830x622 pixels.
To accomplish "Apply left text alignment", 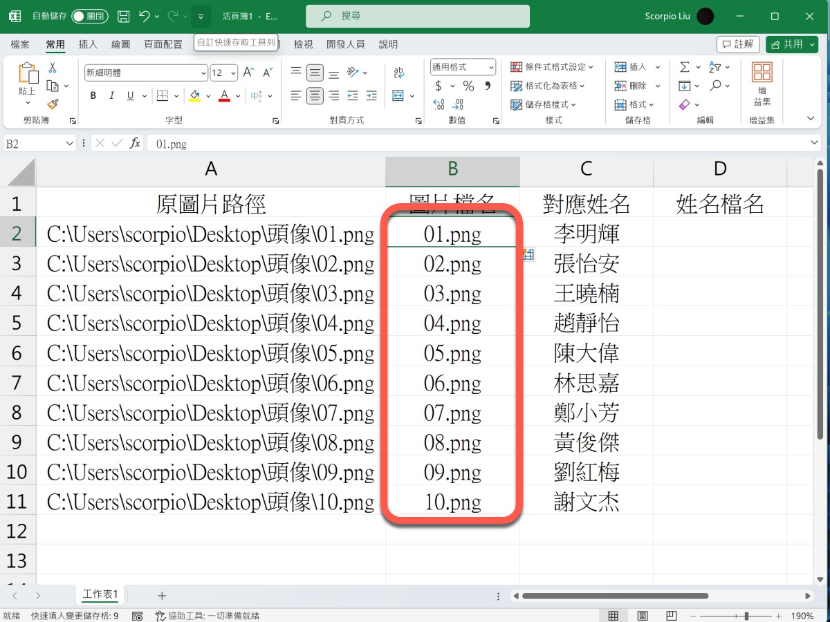I will point(296,95).
